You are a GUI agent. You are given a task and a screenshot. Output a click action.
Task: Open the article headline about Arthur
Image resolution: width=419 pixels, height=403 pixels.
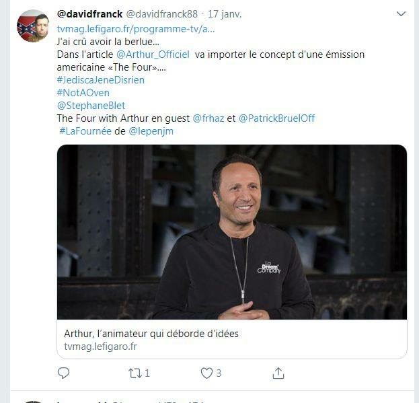tap(151, 334)
